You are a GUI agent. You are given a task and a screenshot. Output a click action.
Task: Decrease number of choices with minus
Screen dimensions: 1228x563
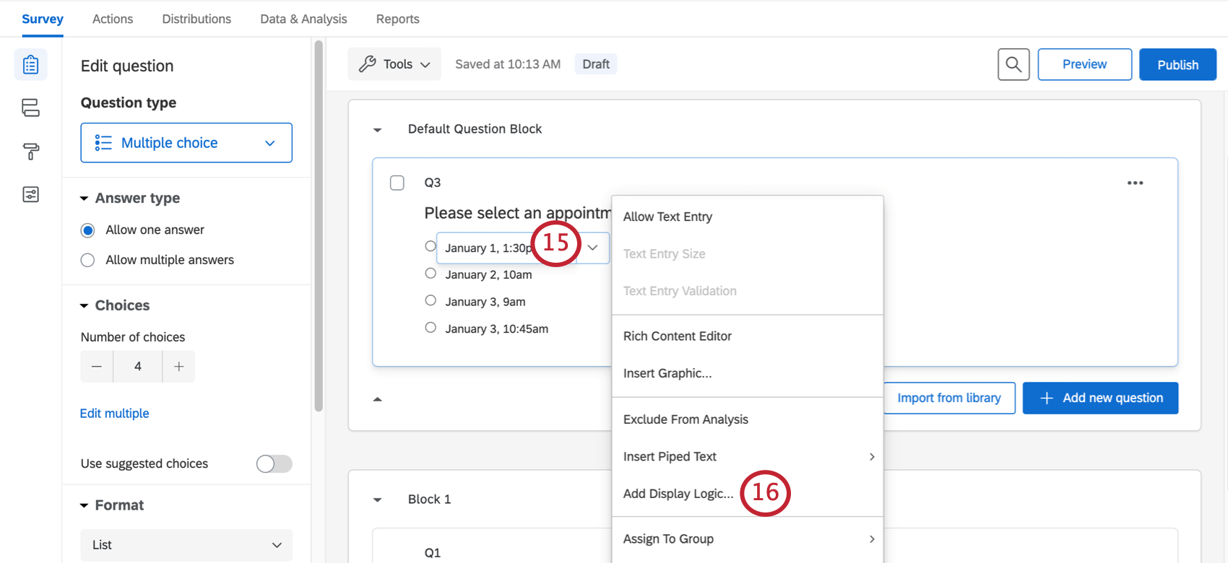97,367
